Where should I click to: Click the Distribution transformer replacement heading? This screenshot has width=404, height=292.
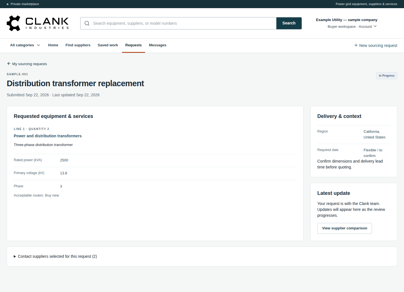(x=75, y=83)
